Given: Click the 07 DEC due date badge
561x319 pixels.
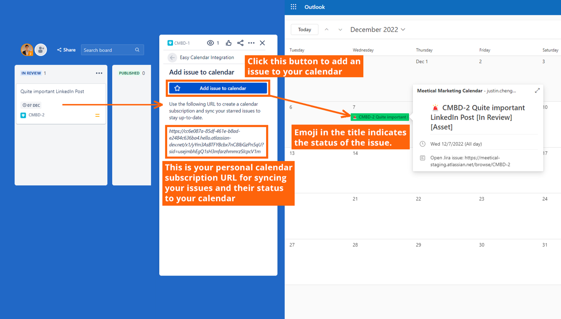Looking at the screenshot, I should (x=31, y=105).
